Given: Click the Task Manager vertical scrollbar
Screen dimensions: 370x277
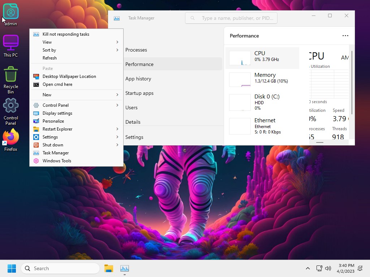Looking at the screenshot, I should click(x=352, y=83).
